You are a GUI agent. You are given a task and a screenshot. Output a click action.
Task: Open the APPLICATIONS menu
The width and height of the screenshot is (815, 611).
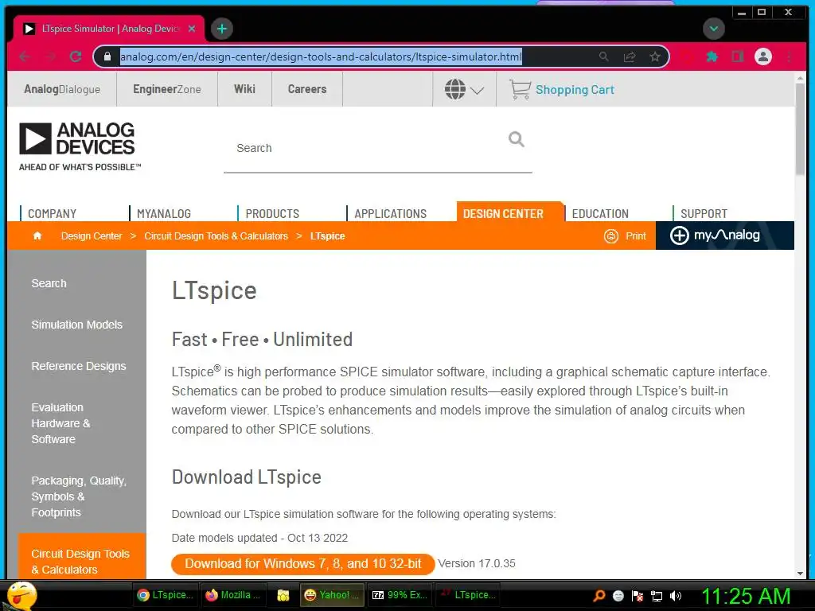[390, 213]
